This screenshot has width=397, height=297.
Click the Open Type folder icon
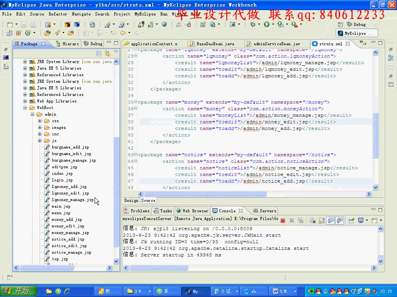[48, 33]
